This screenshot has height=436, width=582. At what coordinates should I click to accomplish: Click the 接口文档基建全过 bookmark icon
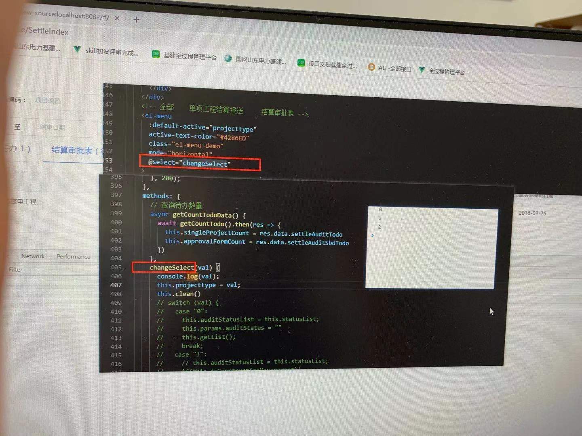pos(301,63)
